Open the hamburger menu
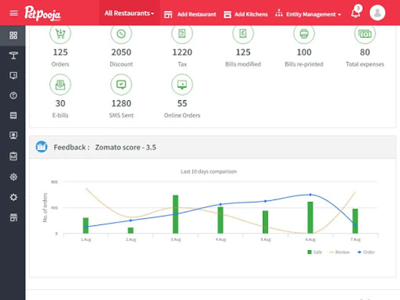400x300 pixels. (x=14, y=13)
